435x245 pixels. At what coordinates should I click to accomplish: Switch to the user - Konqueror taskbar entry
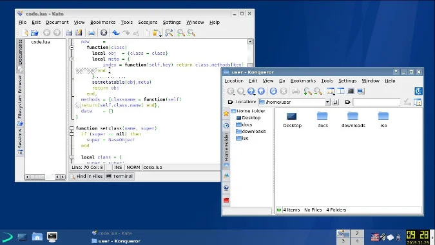[x=116, y=241]
